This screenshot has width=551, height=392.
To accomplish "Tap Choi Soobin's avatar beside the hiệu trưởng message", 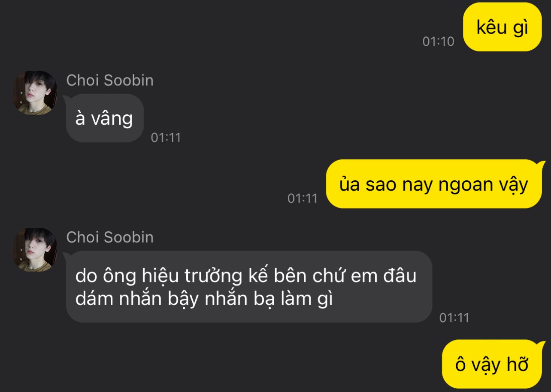I will (35, 250).
